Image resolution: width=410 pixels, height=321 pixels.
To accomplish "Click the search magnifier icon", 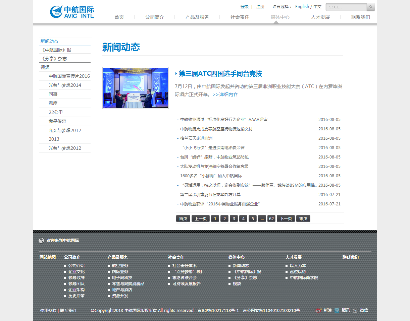I will click(x=370, y=7).
